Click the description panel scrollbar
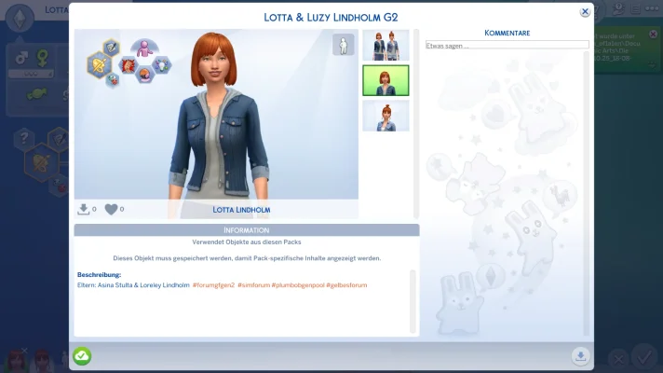The height and width of the screenshot is (373, 663). point(413,301)
